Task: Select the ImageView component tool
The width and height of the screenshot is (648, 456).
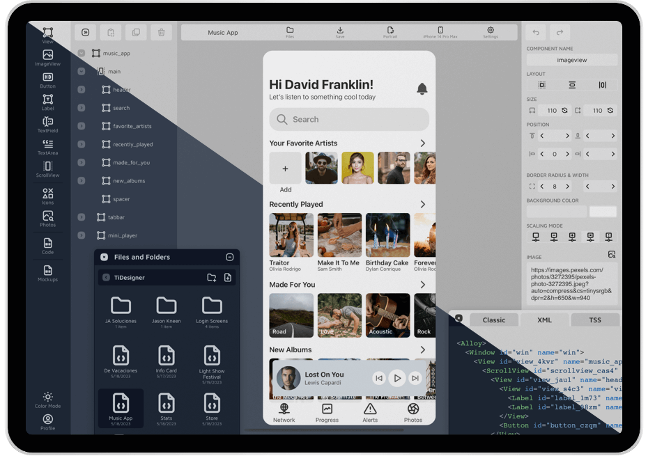Action: (x=47, y=58)
